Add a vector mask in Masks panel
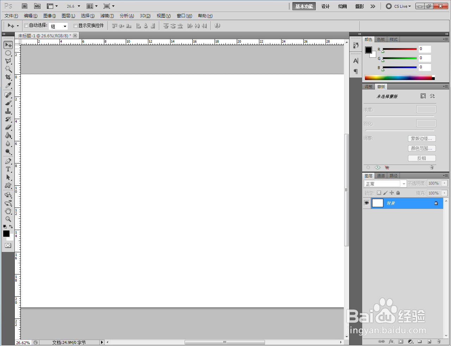 tap(432, 96)
